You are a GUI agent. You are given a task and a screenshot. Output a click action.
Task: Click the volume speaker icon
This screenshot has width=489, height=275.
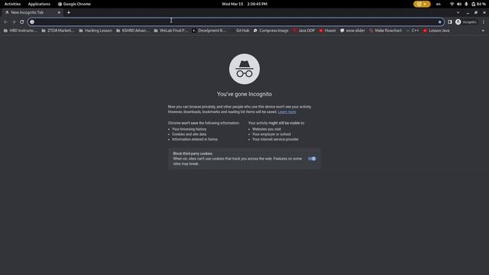click(x=459, y=4)
